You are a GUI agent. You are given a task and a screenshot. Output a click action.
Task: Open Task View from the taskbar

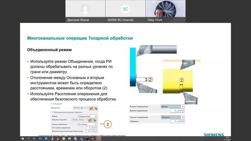tap(34, 139)
